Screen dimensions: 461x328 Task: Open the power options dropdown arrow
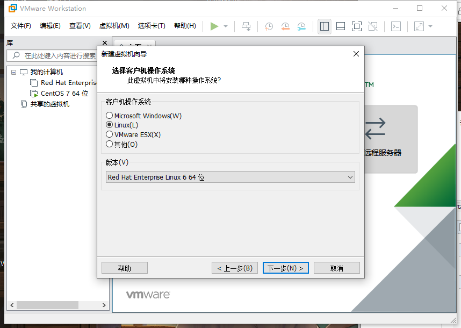pyautogui.click(x=226, y=26)
